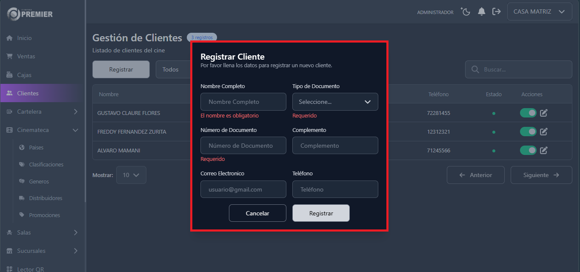Disable the FREDDY FERNANDEZ ZURITA status toggle

pyautogui.click(x=528, y=132)
